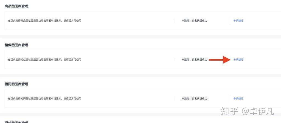
Task: Click the 知乎 watermark logo
Action: (229, 111)
